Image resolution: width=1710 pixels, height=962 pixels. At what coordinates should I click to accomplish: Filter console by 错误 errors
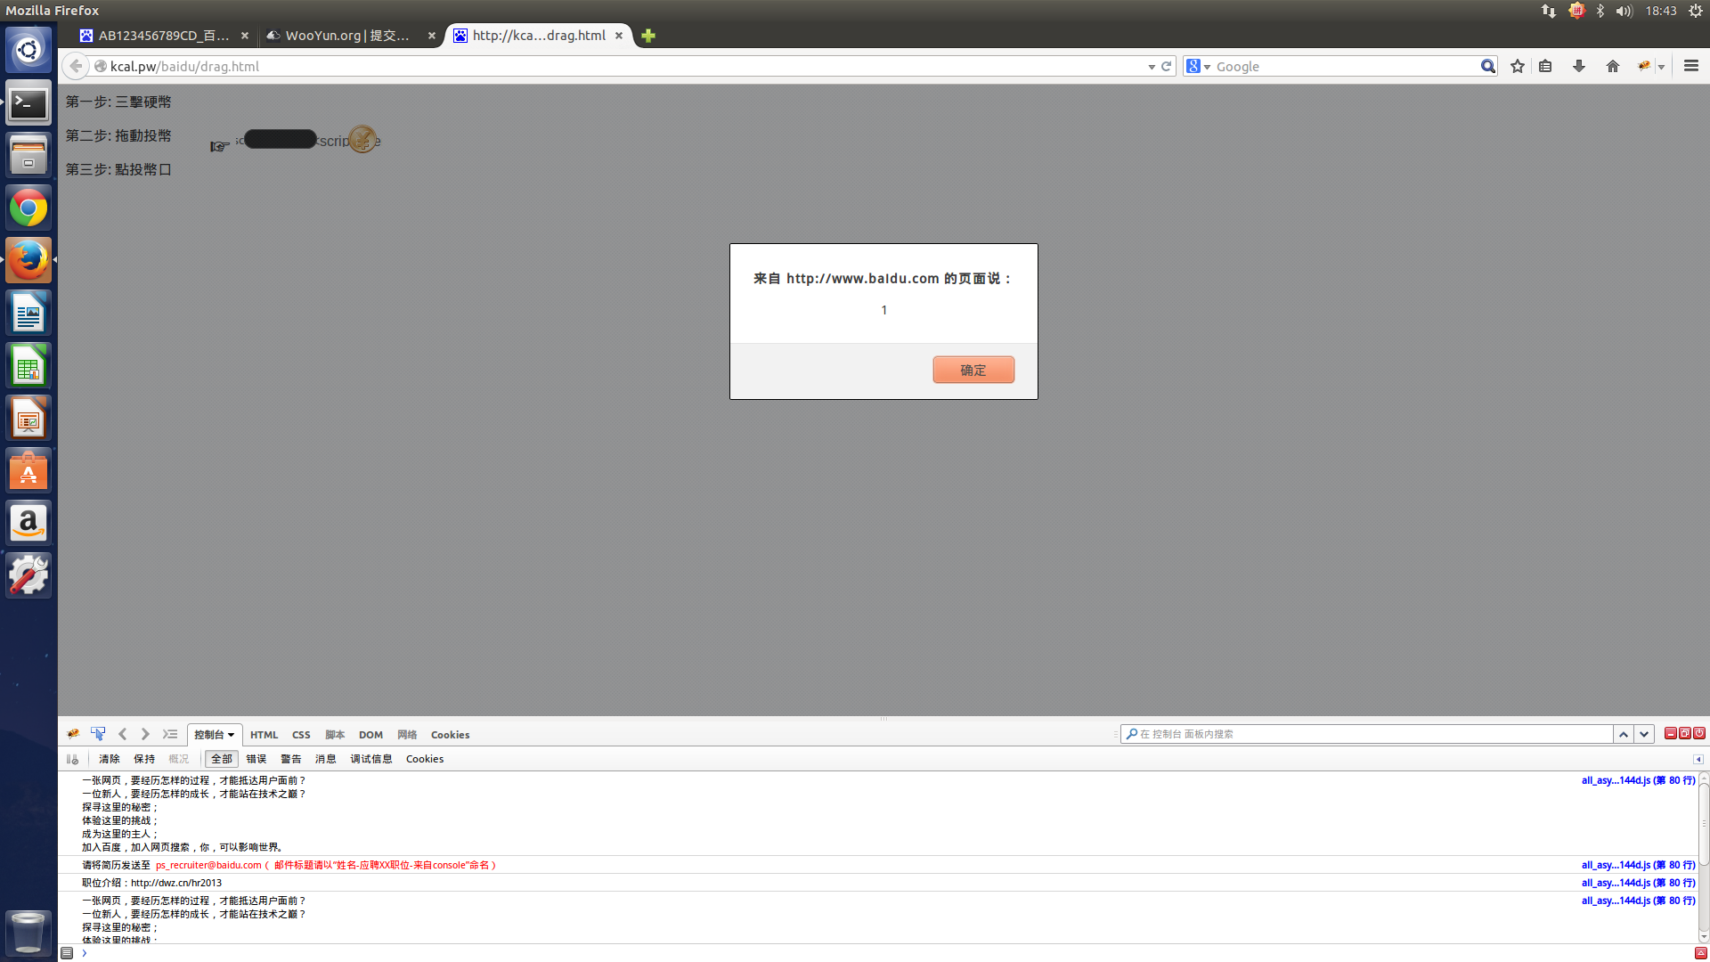256,759
